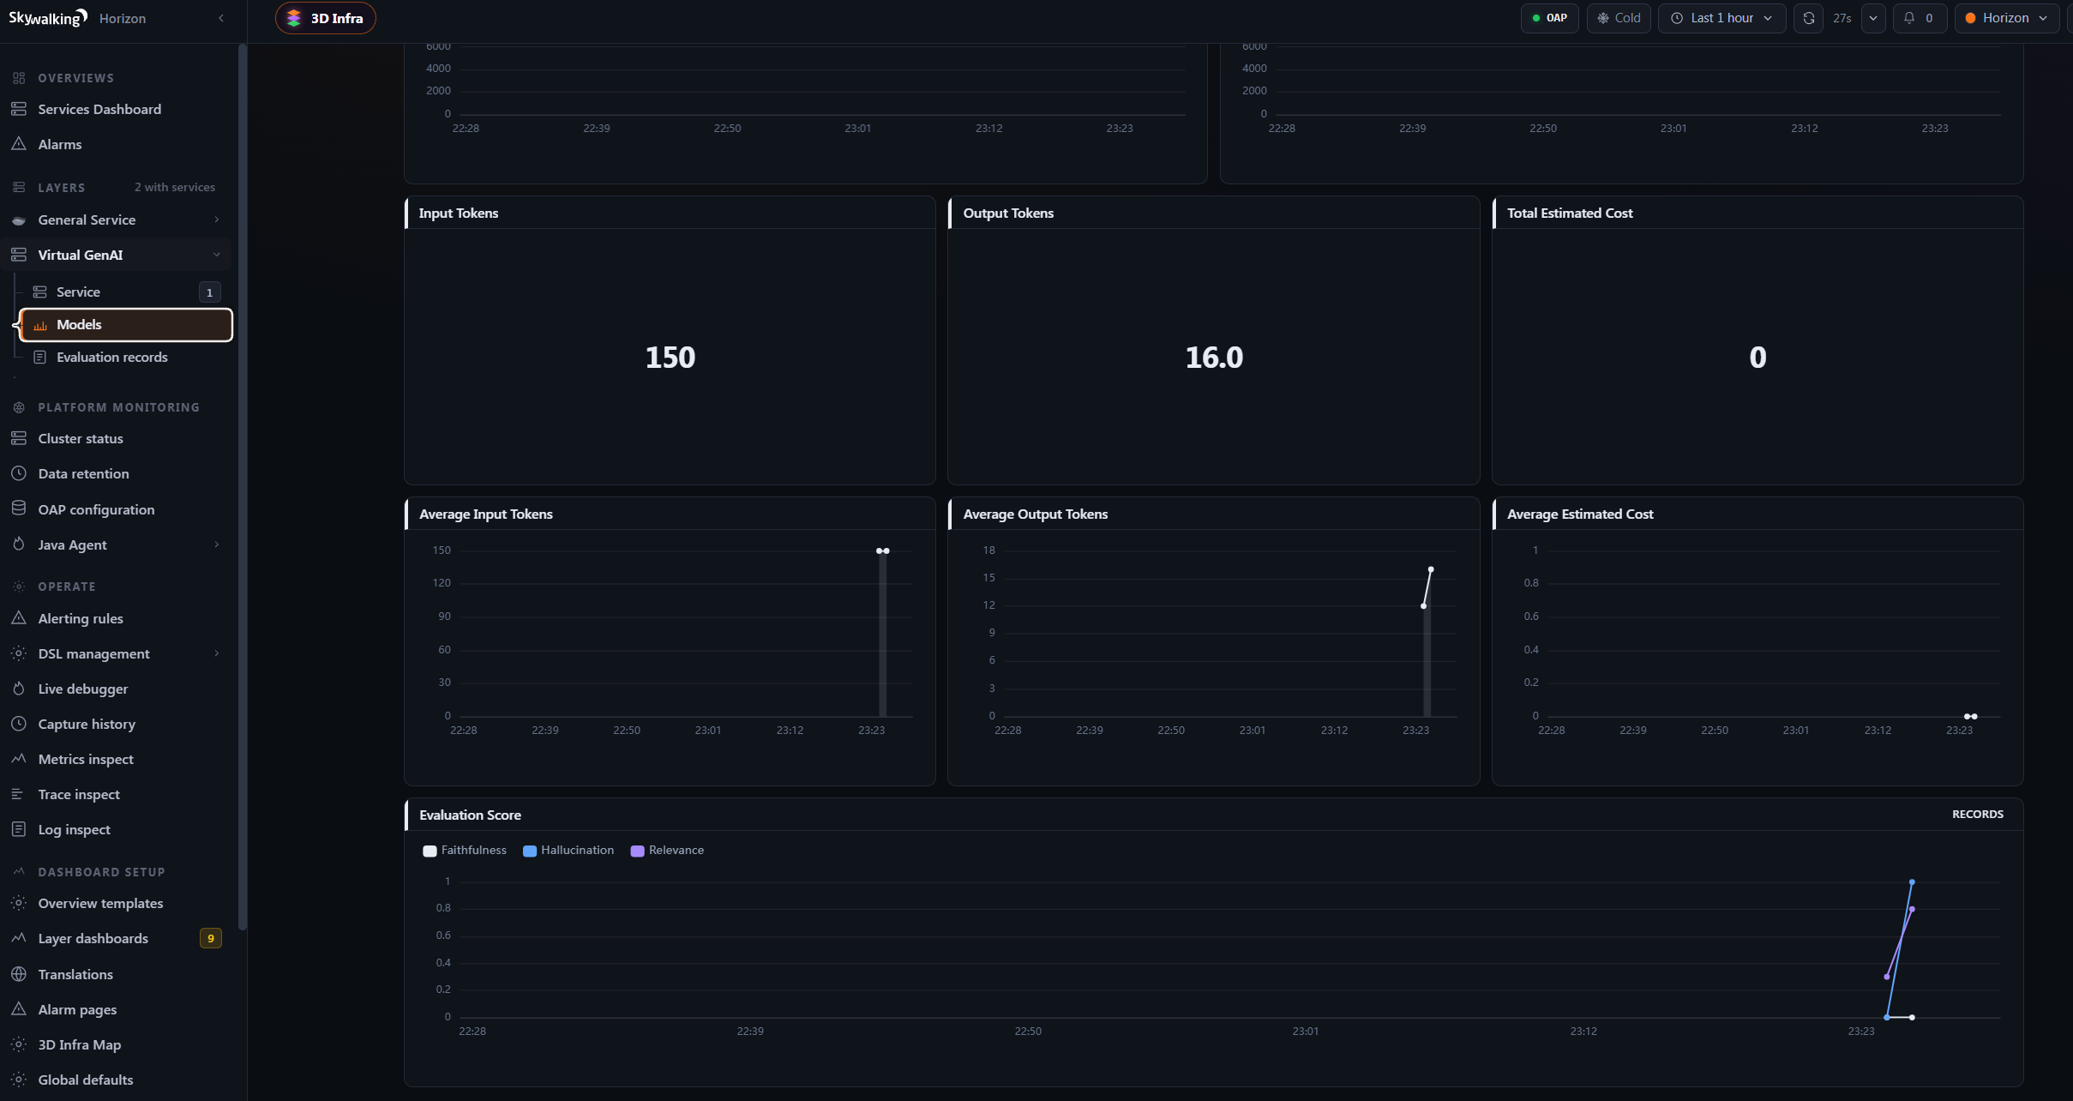The image size is (2073, 1101).
Task: Collapse the sidebar with the chevron
Action: click(221, 18)
